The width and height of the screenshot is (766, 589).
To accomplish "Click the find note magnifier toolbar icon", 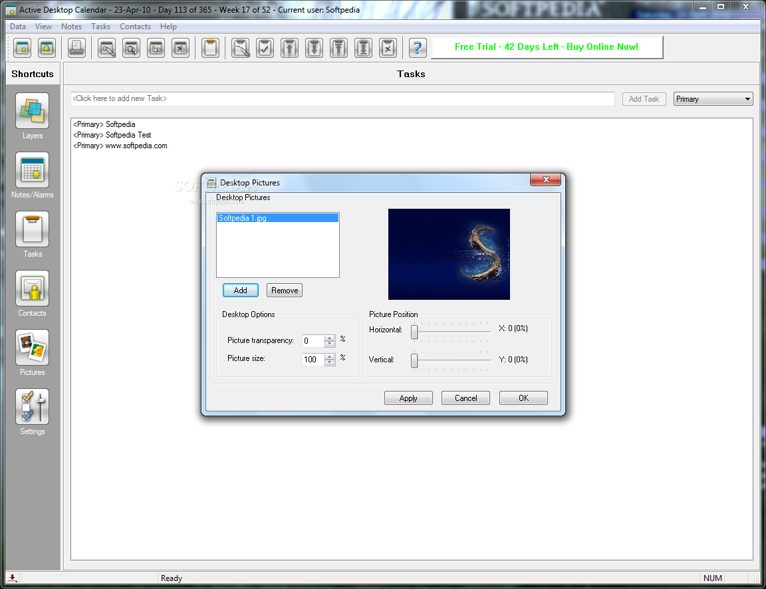I will click(x=132, y=48).
